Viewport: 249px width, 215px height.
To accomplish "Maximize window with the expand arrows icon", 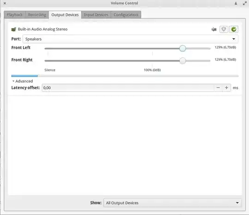I will pyautogui.click(x=244, y=3).
